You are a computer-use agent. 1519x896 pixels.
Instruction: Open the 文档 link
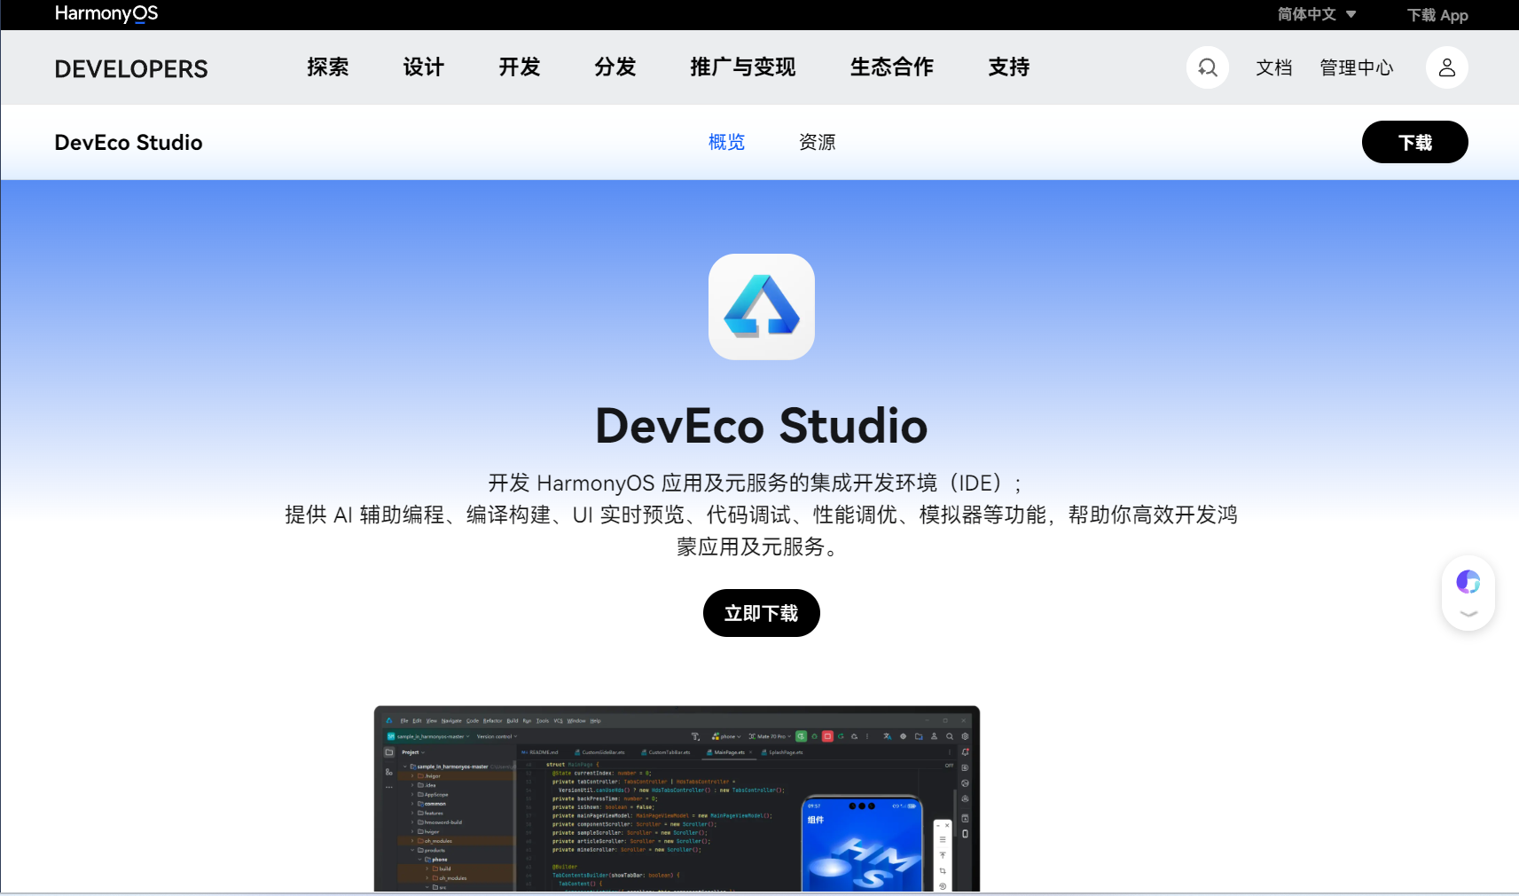pyautogui.click(x=1274, y=68)
